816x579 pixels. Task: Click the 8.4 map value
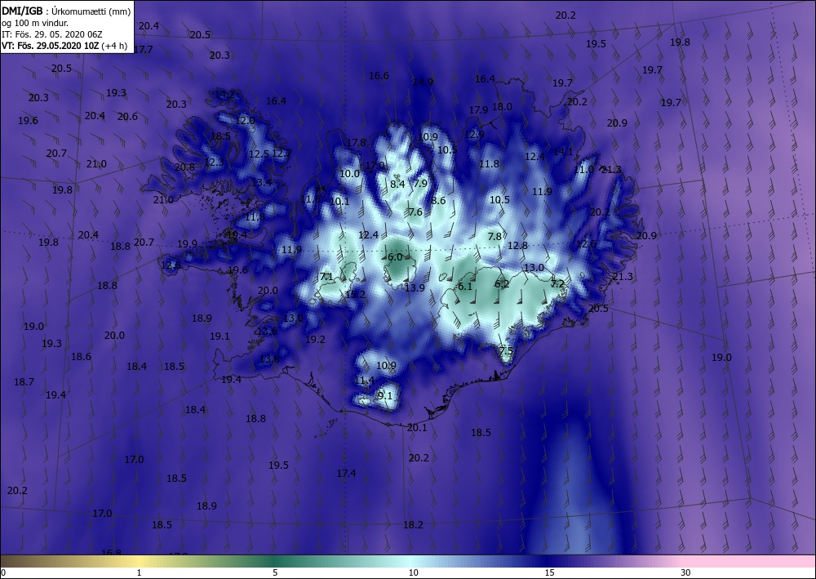click(397, 184)
